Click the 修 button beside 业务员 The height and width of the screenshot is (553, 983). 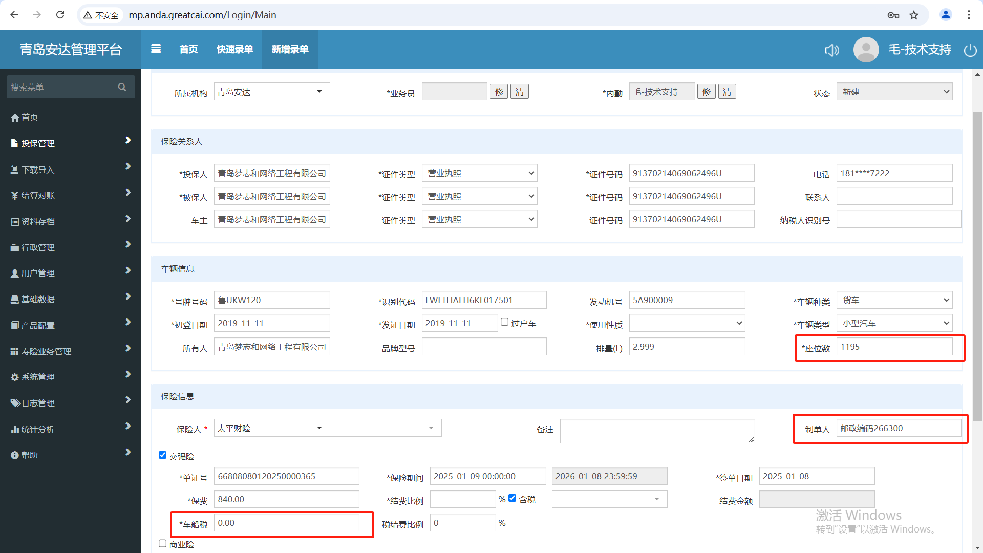[x=499, y=92]
